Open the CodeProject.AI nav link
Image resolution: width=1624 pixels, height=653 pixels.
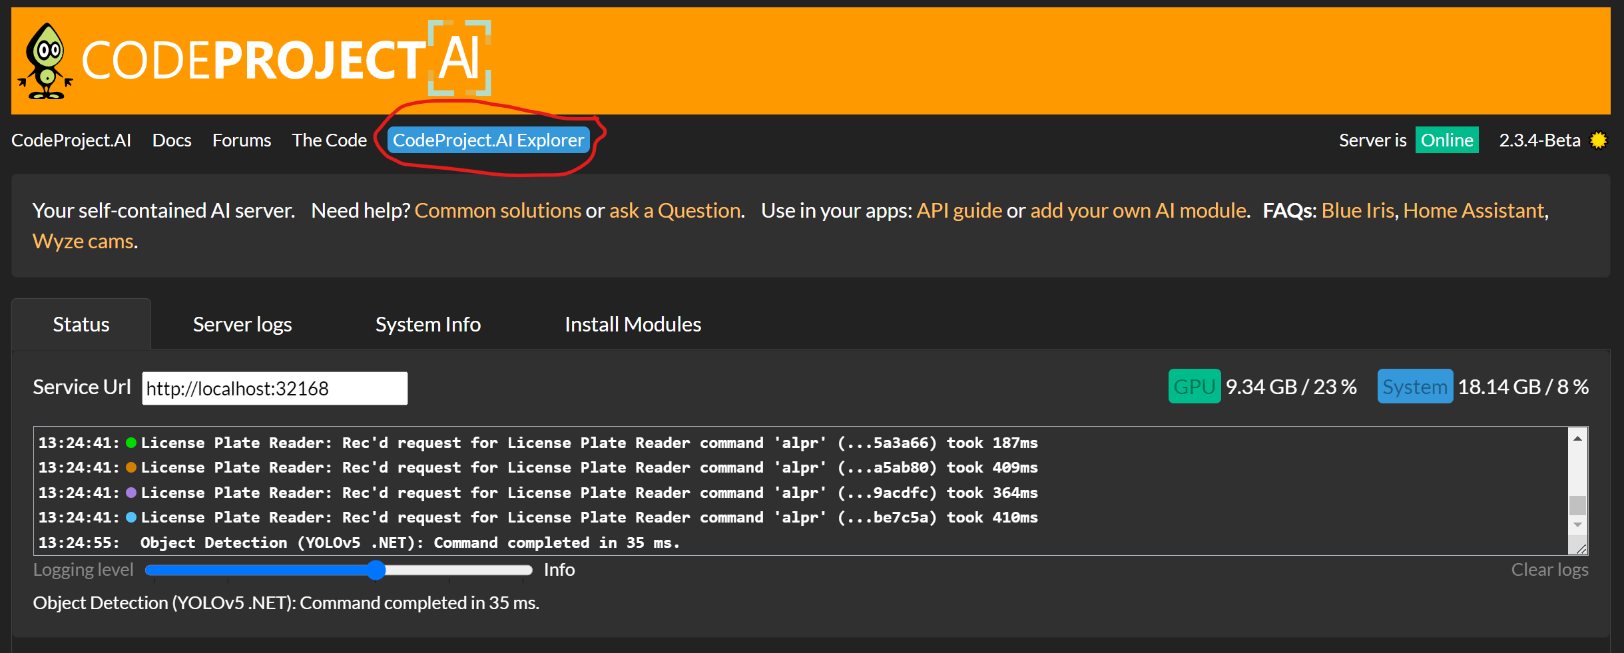(x=71, y=140)
